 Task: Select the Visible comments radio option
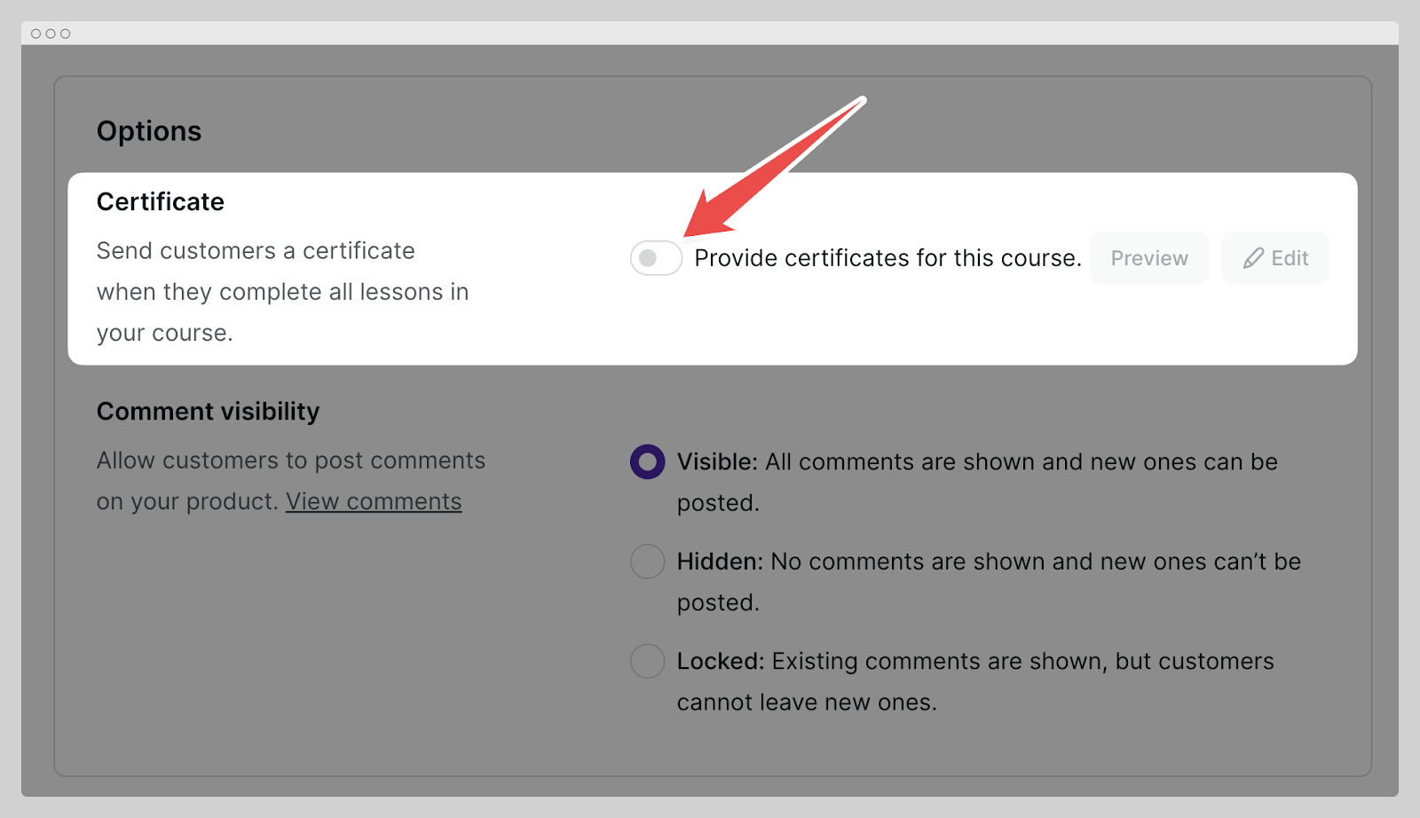click(647, 461)
